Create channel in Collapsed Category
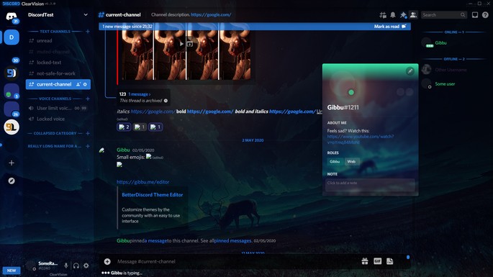Screen dimensions: 493x277 [x=88, y=133]
